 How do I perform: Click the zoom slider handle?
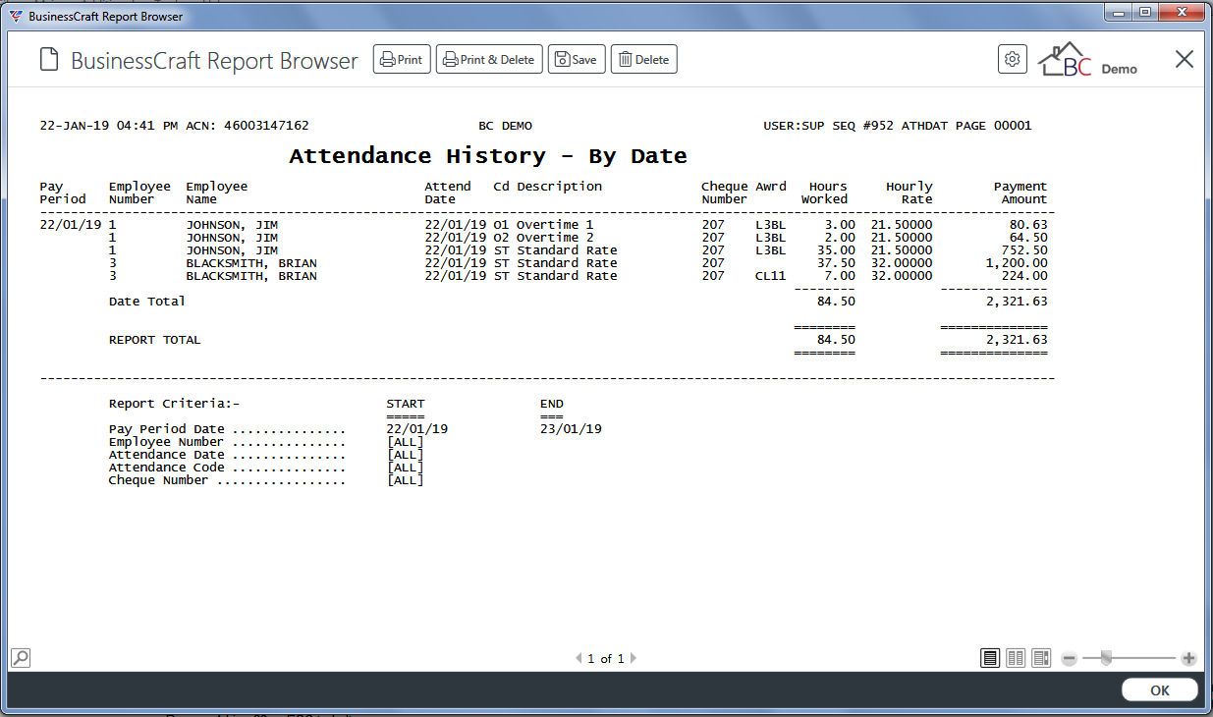1106,658
